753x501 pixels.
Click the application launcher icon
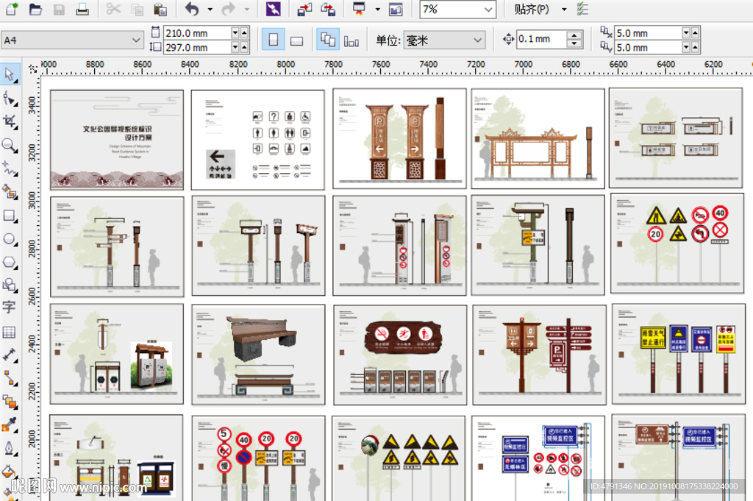tap(359, 9)
